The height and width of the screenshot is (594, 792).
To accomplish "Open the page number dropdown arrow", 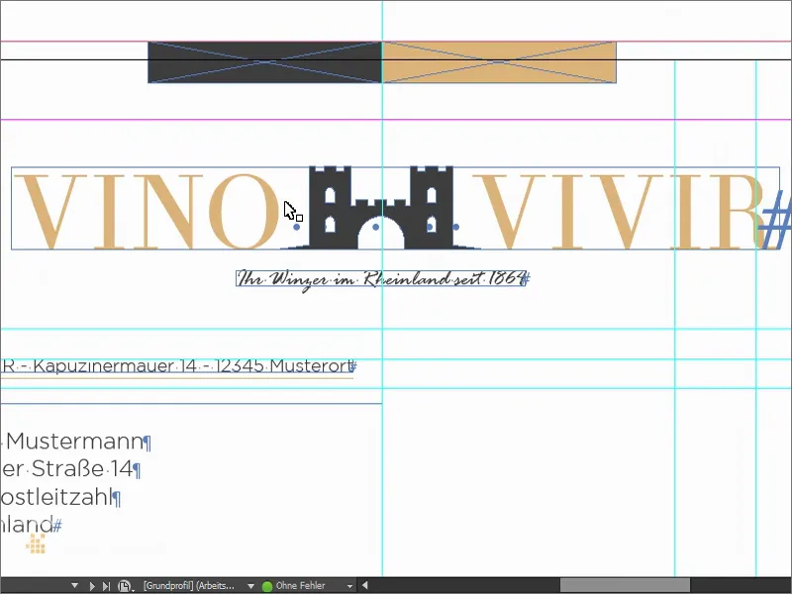I will (75, 586).
